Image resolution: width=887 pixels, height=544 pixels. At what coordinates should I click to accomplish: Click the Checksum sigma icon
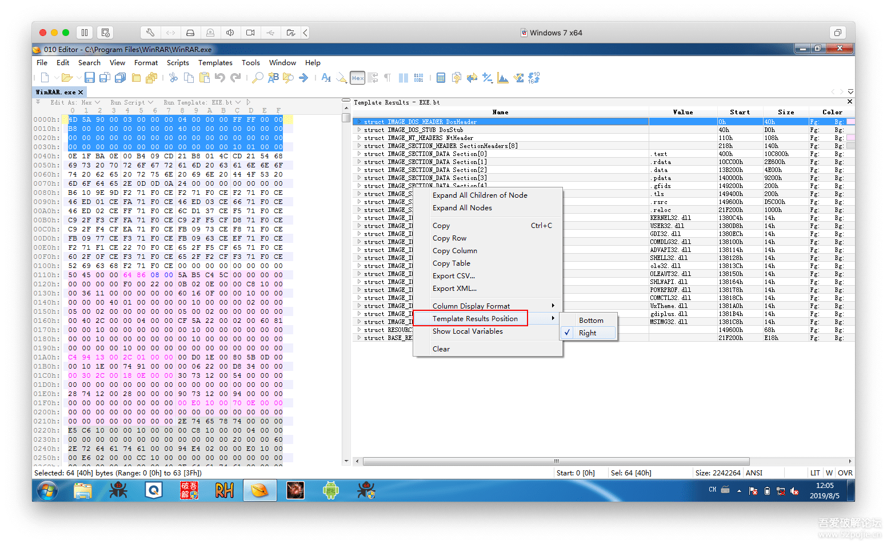pyautogui.click(x=518, y=77)
